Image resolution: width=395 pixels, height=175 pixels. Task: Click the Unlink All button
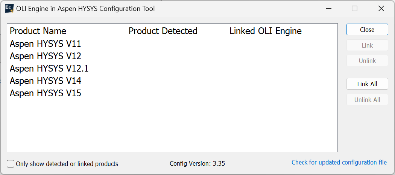point(367,100)
